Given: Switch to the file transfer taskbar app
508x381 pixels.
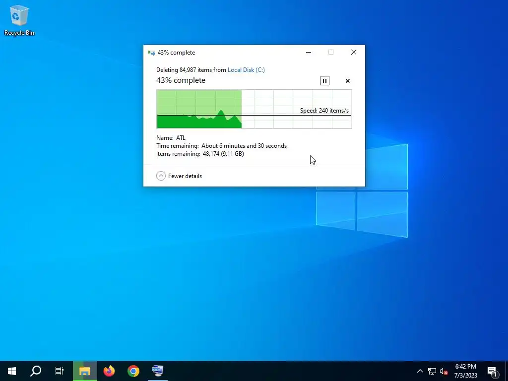Looking at the screenshot, I should pyautogui.click(x=157, y=371).
